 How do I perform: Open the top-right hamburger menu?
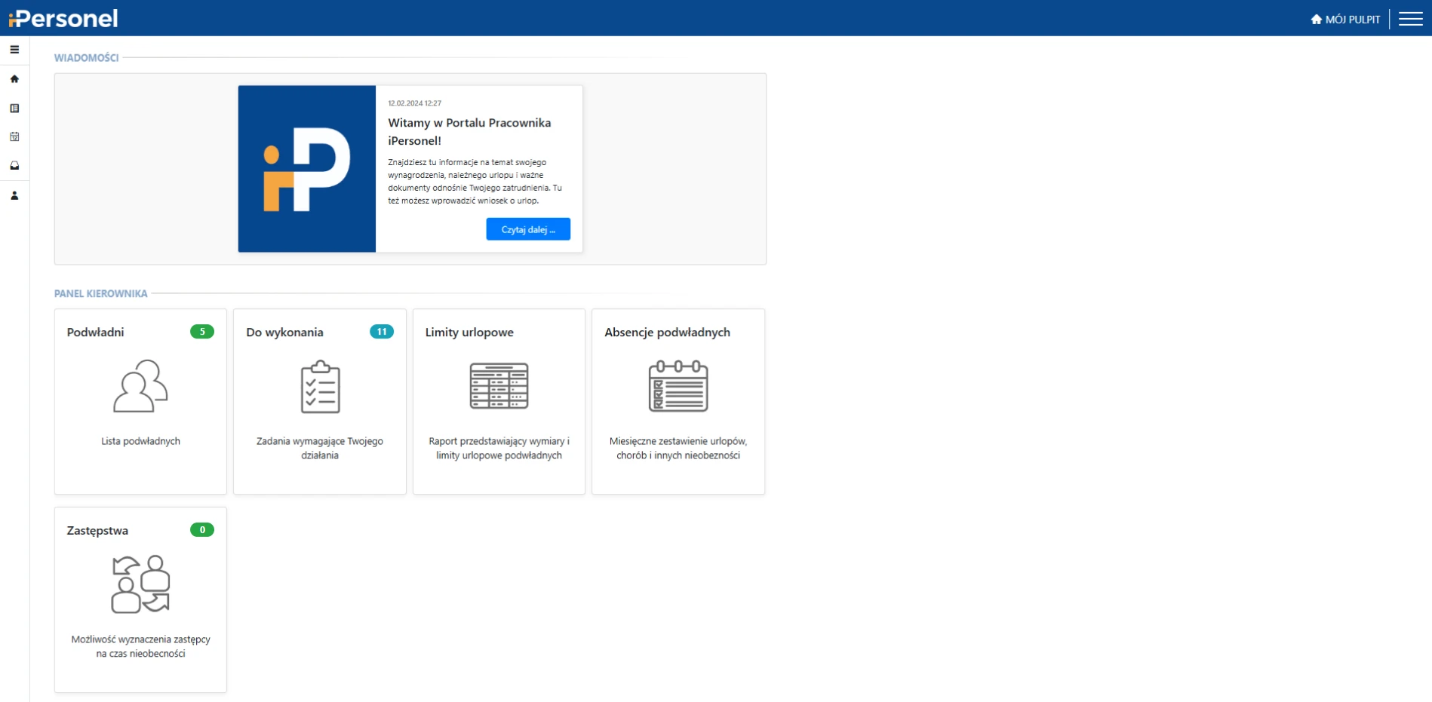(x=1410, y=19)
